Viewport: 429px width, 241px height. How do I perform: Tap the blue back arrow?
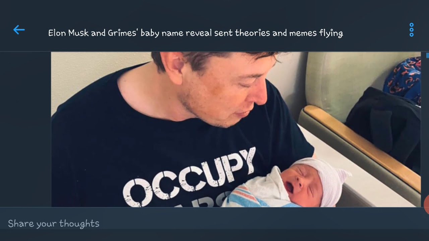[19, 30]
